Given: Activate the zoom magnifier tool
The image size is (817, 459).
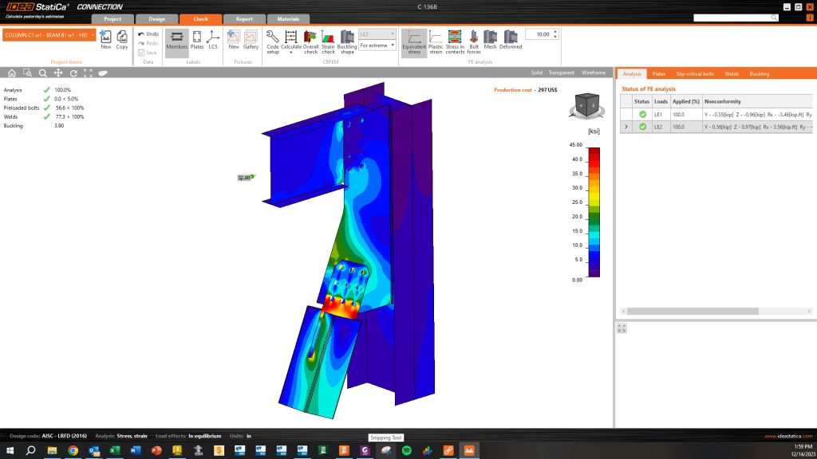Looking at the screenshot, I should pos(43,73).
